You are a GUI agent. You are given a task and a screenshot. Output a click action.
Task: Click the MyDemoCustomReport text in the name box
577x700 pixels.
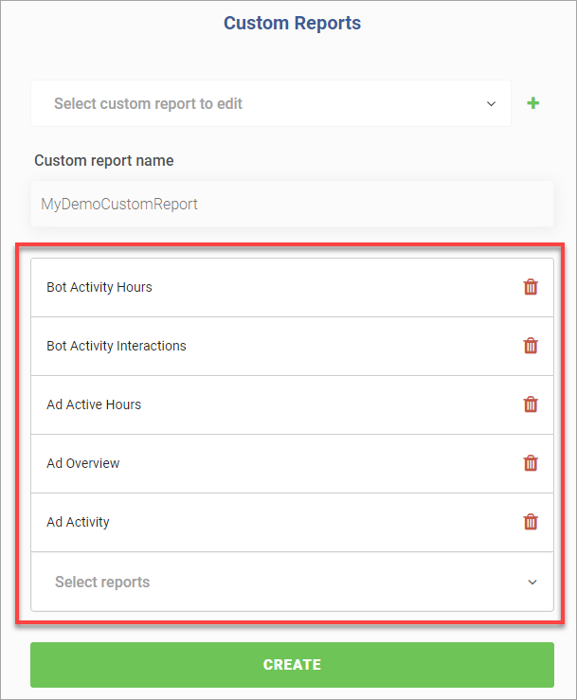pyautogui.click(x=119, y=204)
